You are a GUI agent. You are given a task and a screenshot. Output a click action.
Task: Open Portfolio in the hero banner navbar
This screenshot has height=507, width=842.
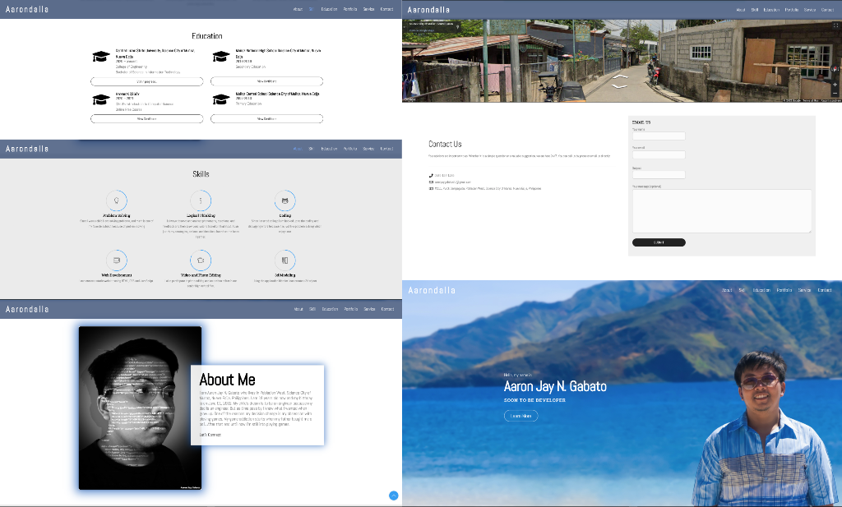(784, 290)
